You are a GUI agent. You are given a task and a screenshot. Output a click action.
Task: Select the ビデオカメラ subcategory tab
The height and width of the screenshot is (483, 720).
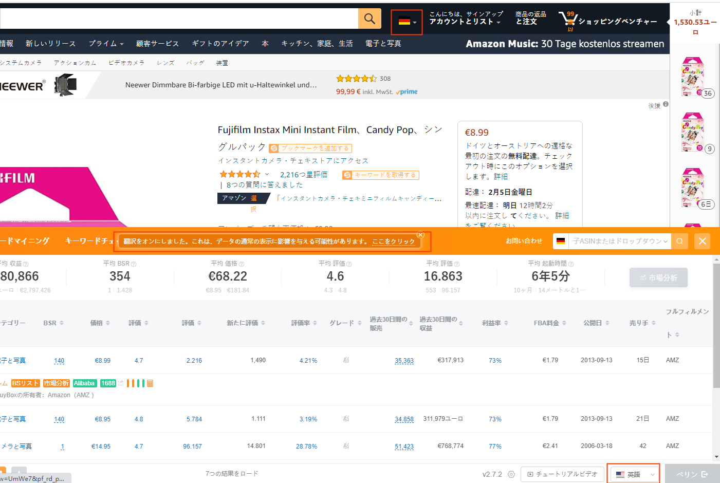tap(126, 63)
